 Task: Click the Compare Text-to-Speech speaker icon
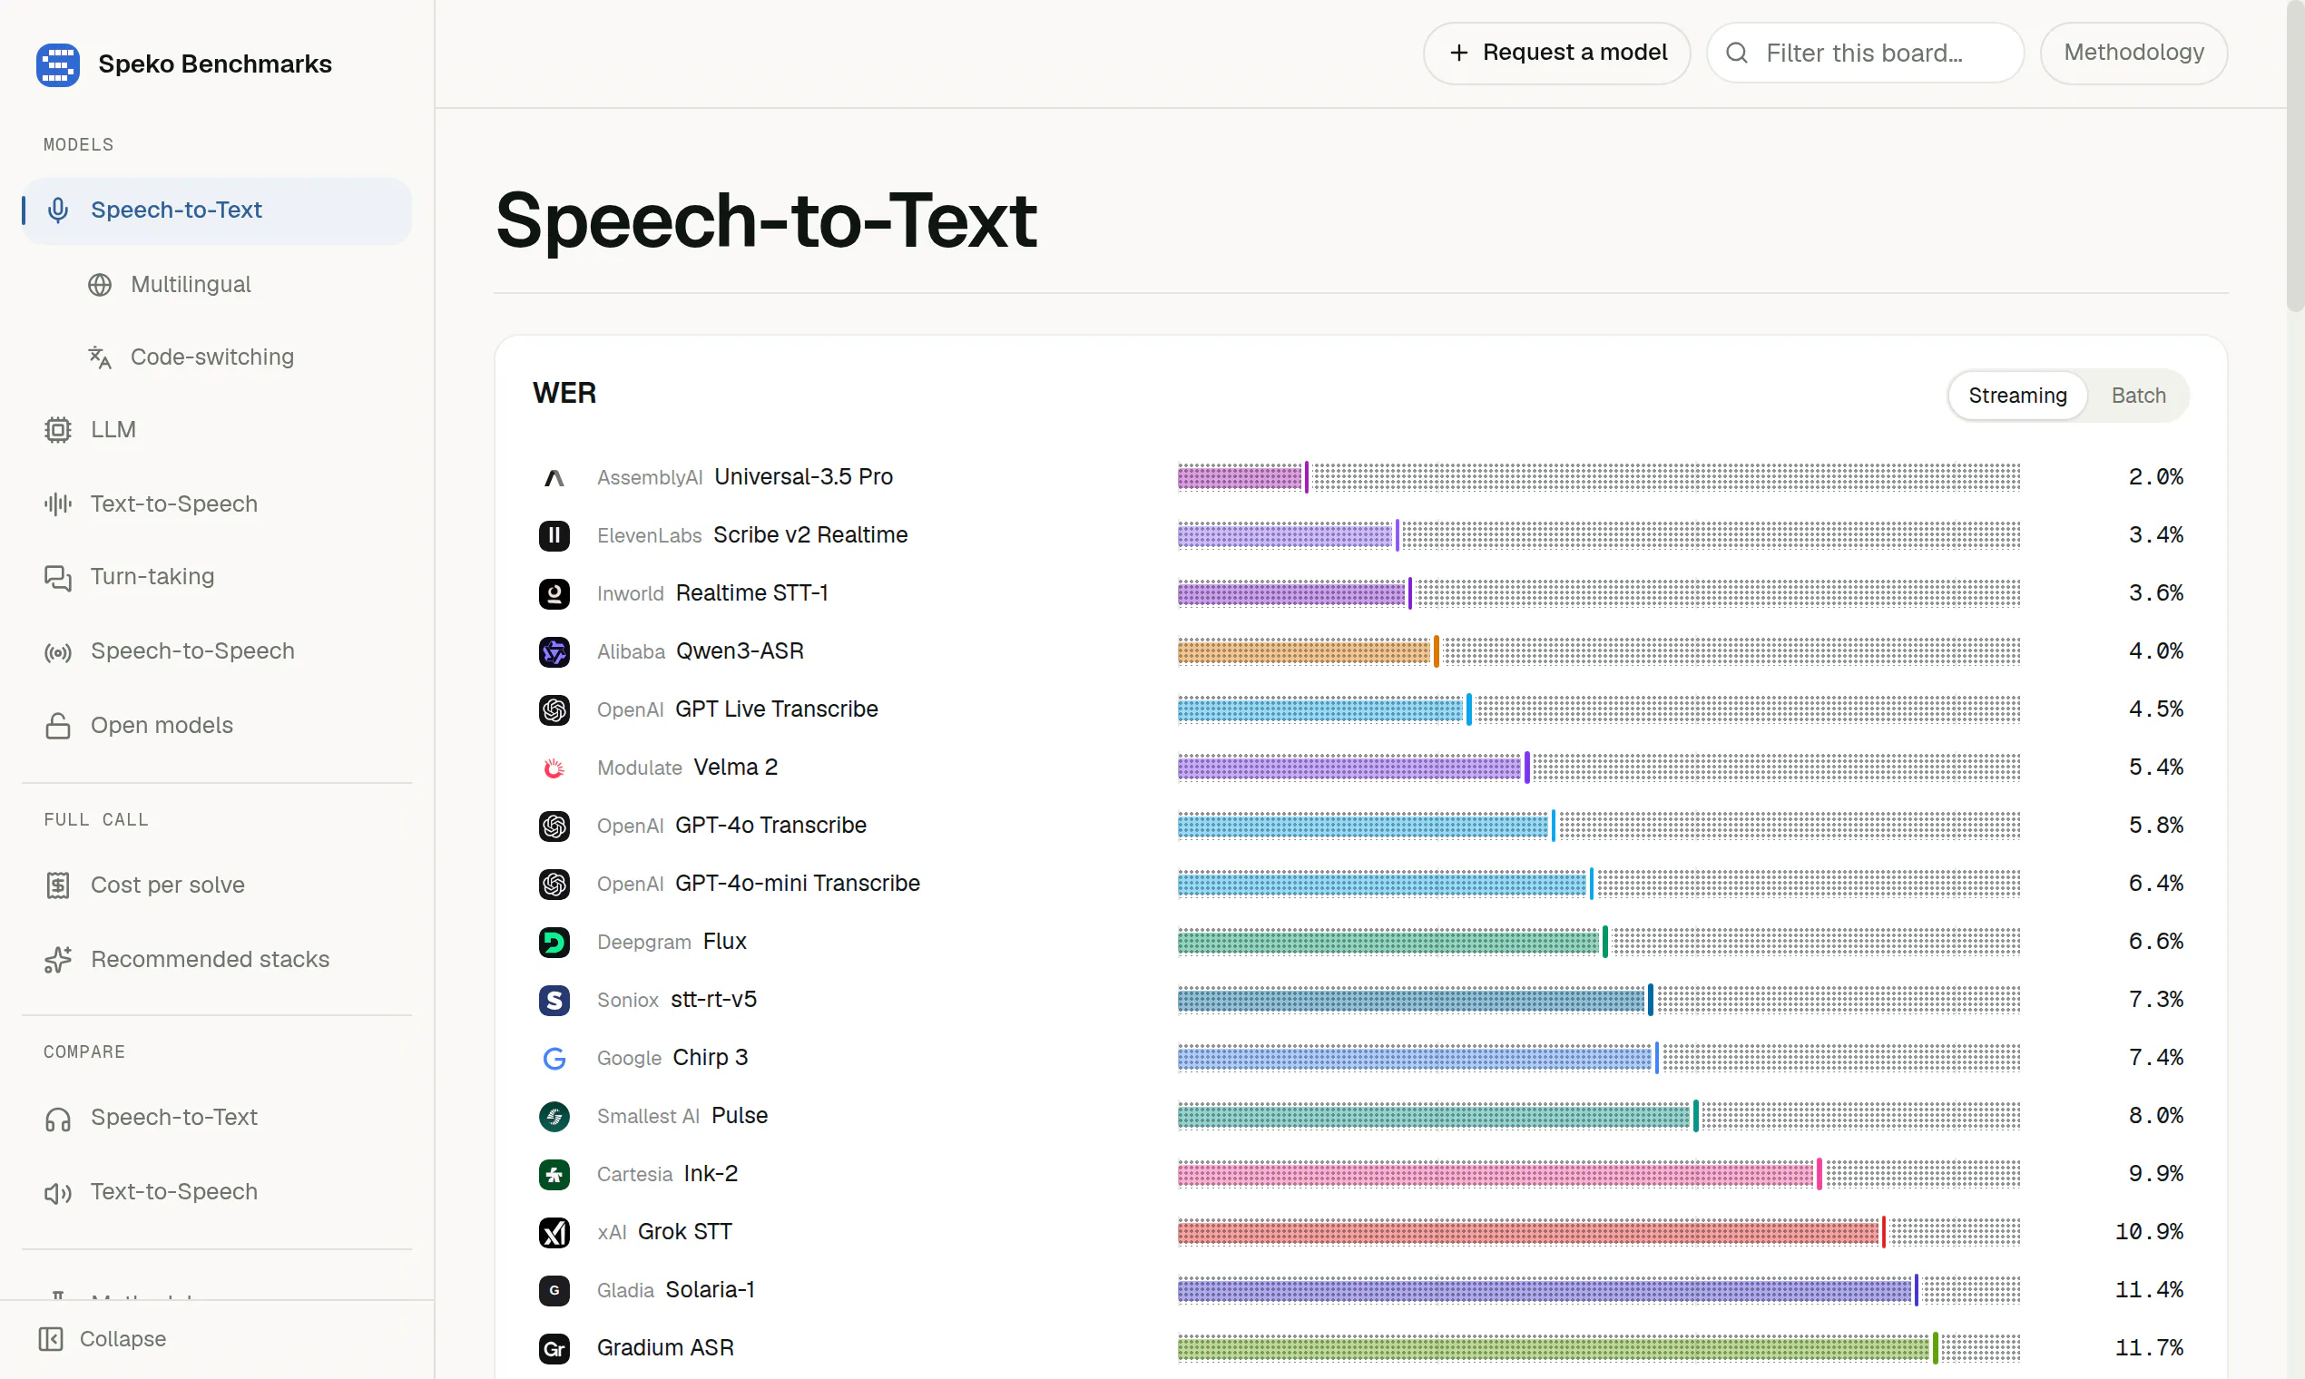click(x=58, y=1192)
